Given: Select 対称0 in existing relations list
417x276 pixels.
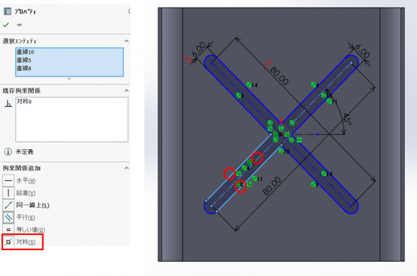Looking at the screenshot, I should pyautogui.click(x=24, y=101).
